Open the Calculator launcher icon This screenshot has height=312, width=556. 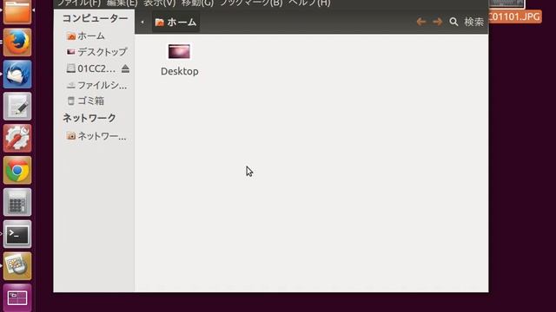pos(17,202)
